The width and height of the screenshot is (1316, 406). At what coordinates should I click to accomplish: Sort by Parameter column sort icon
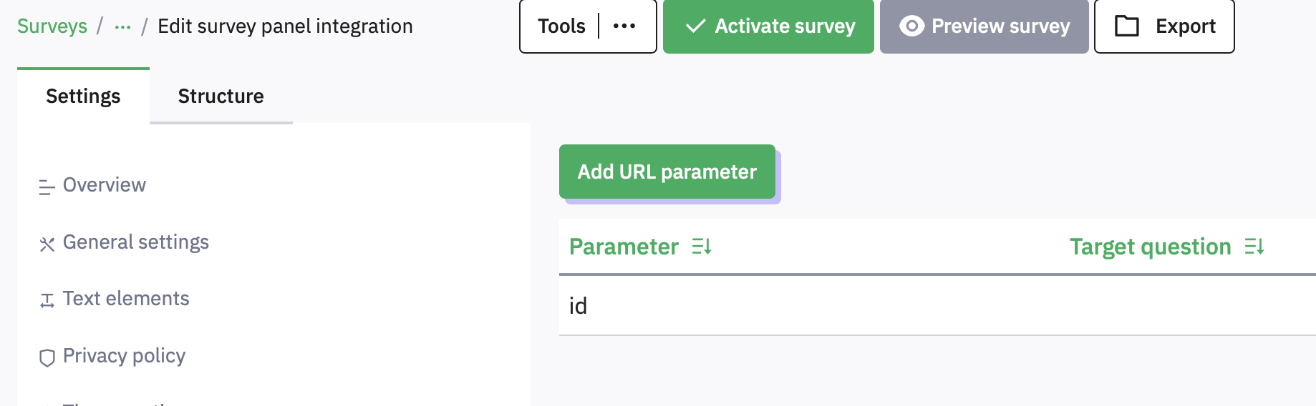(702, 247)
